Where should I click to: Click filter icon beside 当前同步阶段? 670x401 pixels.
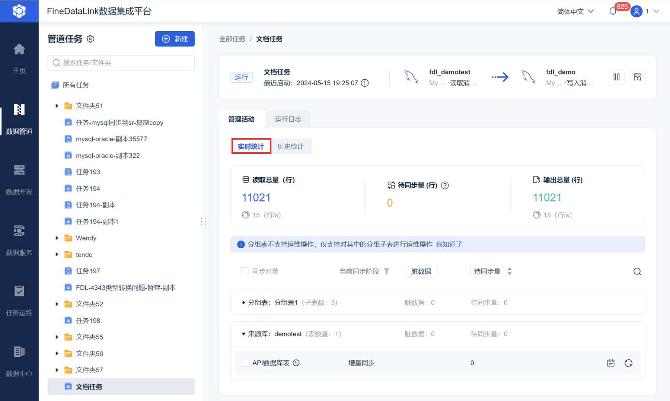[x=387, y=271]
